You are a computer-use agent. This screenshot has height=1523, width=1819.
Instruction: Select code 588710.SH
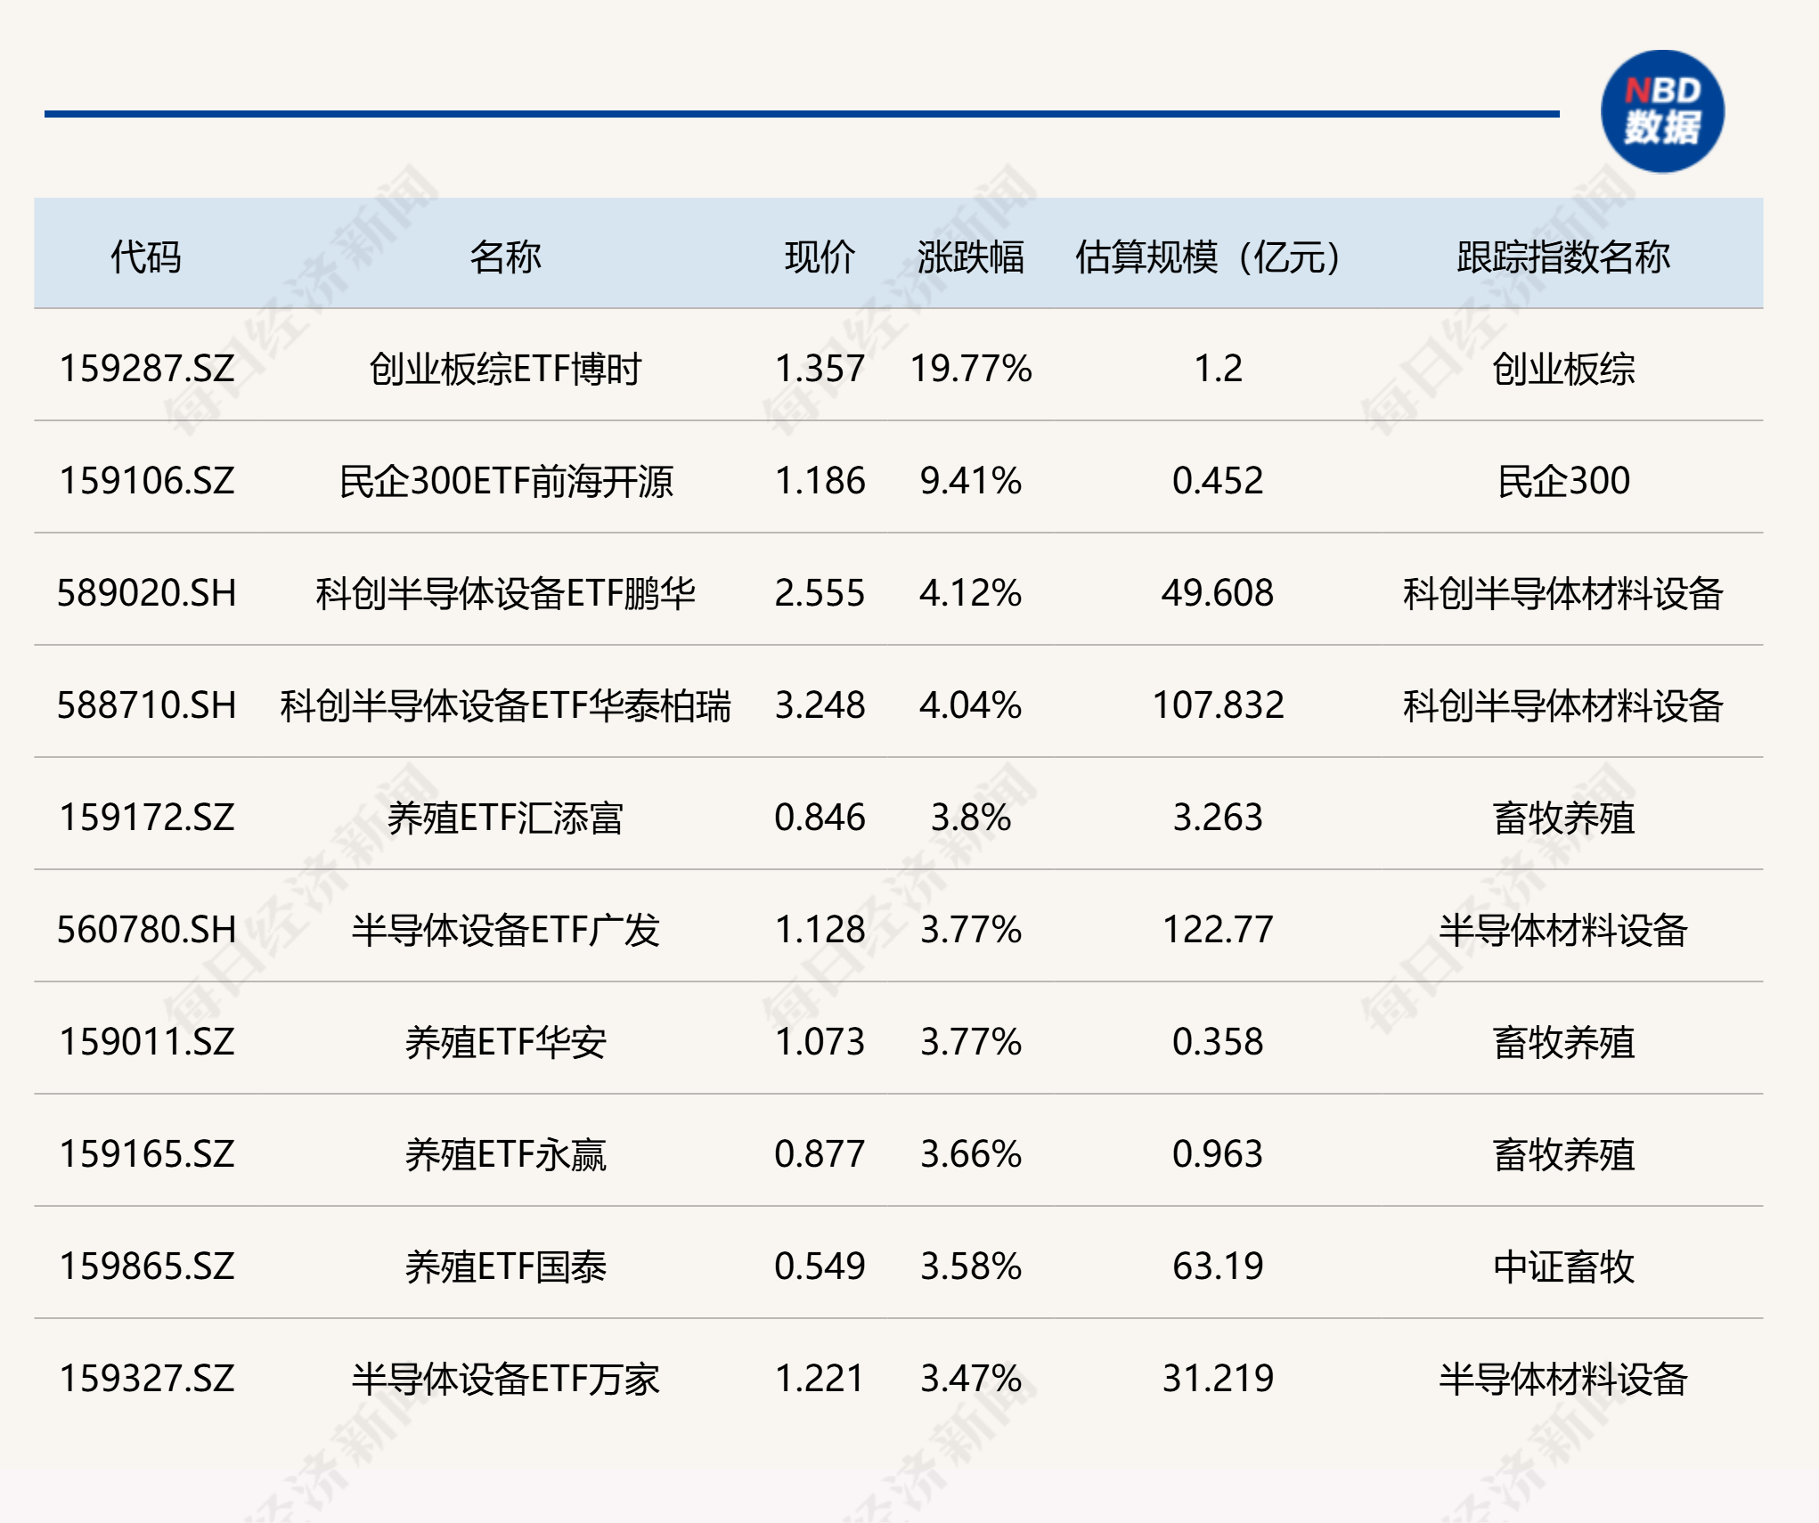(147, 705)
